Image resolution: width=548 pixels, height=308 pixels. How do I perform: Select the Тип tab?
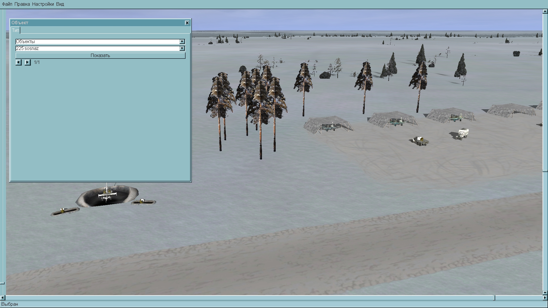tap(15, 30)
